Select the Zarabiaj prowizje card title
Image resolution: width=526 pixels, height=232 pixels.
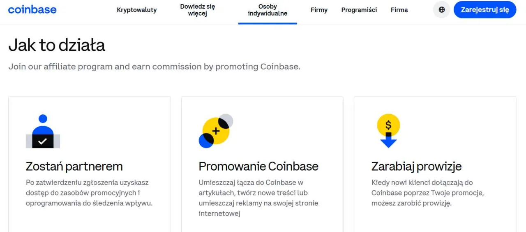416,166
